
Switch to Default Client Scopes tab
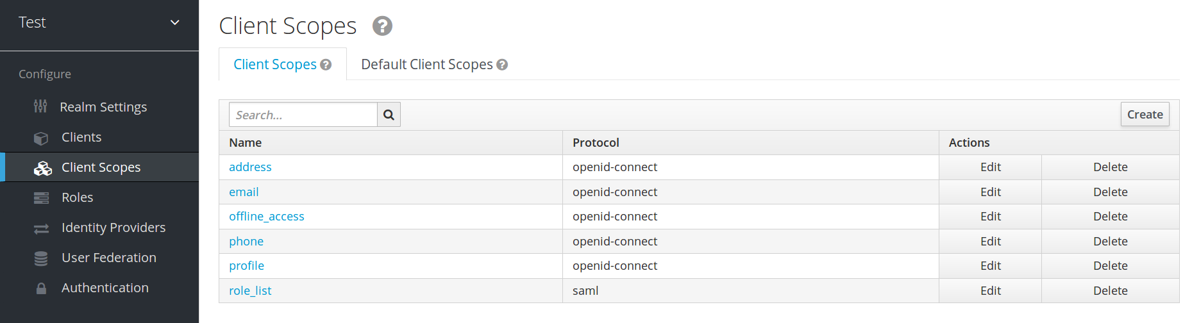(426, 65)
